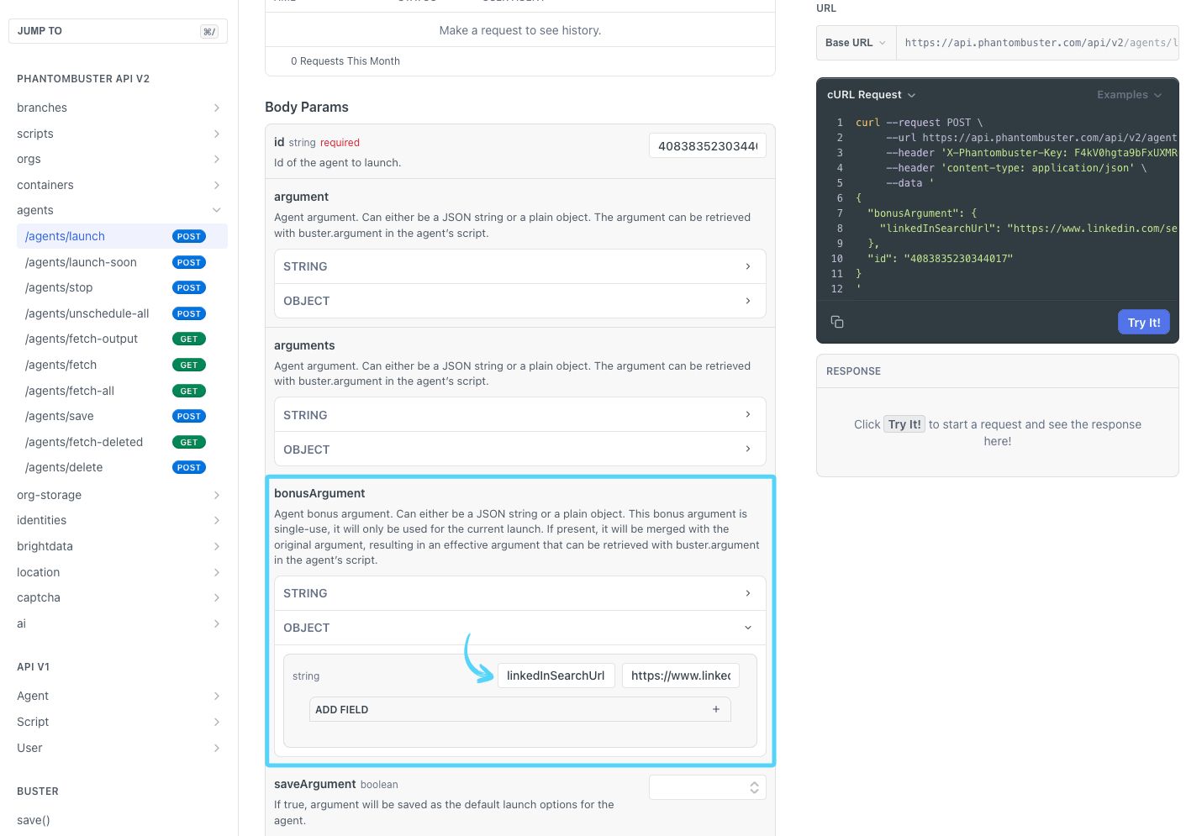Expand OBJECT option under arguments

(519, 450)
